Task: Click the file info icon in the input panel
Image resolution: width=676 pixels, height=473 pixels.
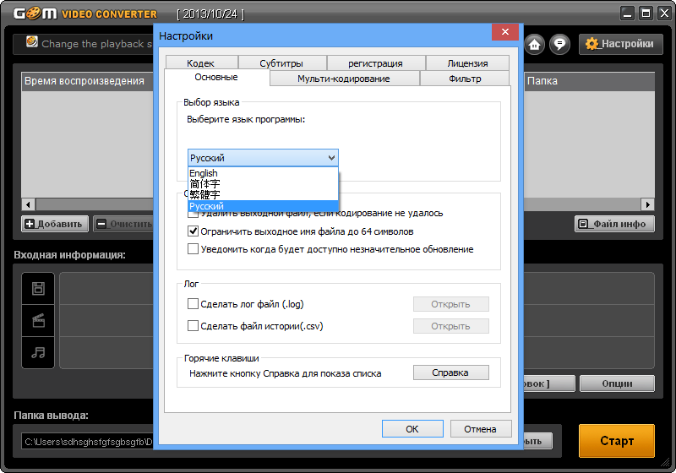Action: (38, 289)
